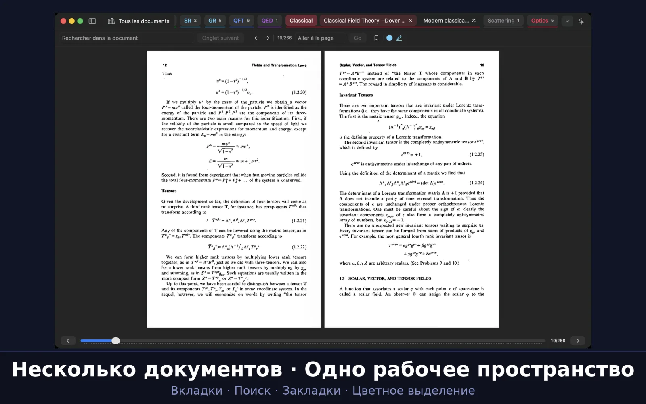Viewport: 646px width, 404px height.
Task: Open Tous les documents library
Action: pos(138,21)
